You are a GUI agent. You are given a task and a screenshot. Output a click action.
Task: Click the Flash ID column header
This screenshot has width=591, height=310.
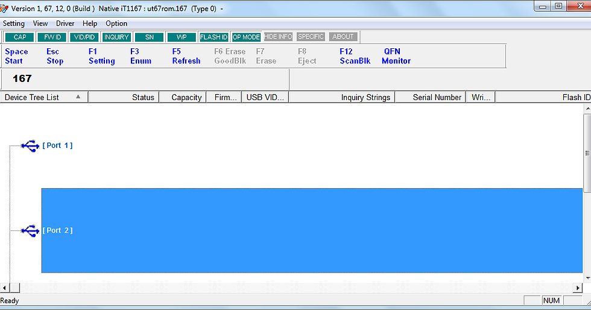543,97
